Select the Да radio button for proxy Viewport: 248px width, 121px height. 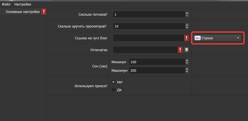(x=113, y=90)
